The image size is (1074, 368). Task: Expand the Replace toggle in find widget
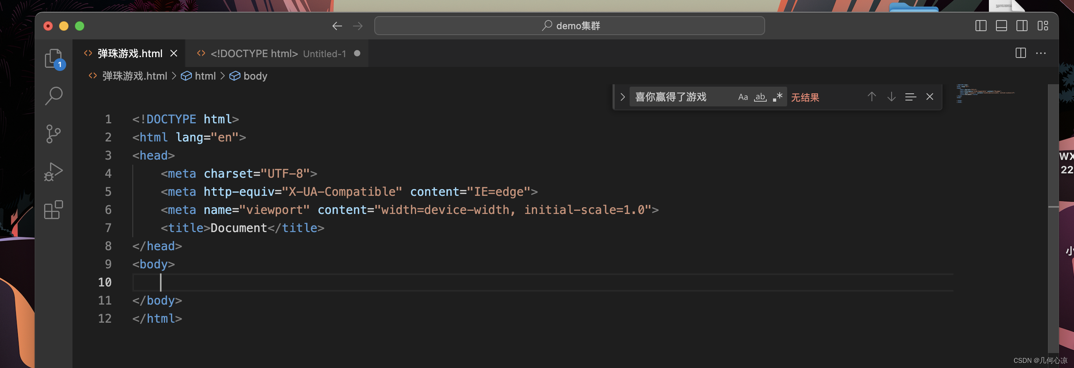click(622, 97)
